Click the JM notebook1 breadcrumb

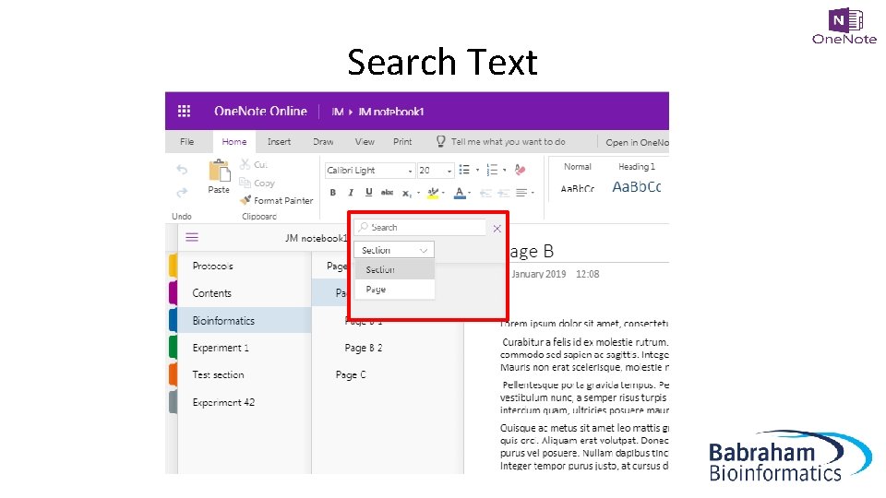click(391, 112)
